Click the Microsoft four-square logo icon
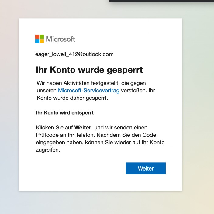The width and height of the screenshot is (214, 214). click(40, 39)
